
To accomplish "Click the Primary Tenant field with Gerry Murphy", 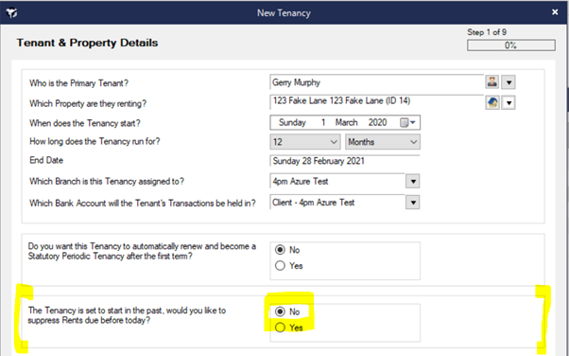I will click(x=377, y=82).
